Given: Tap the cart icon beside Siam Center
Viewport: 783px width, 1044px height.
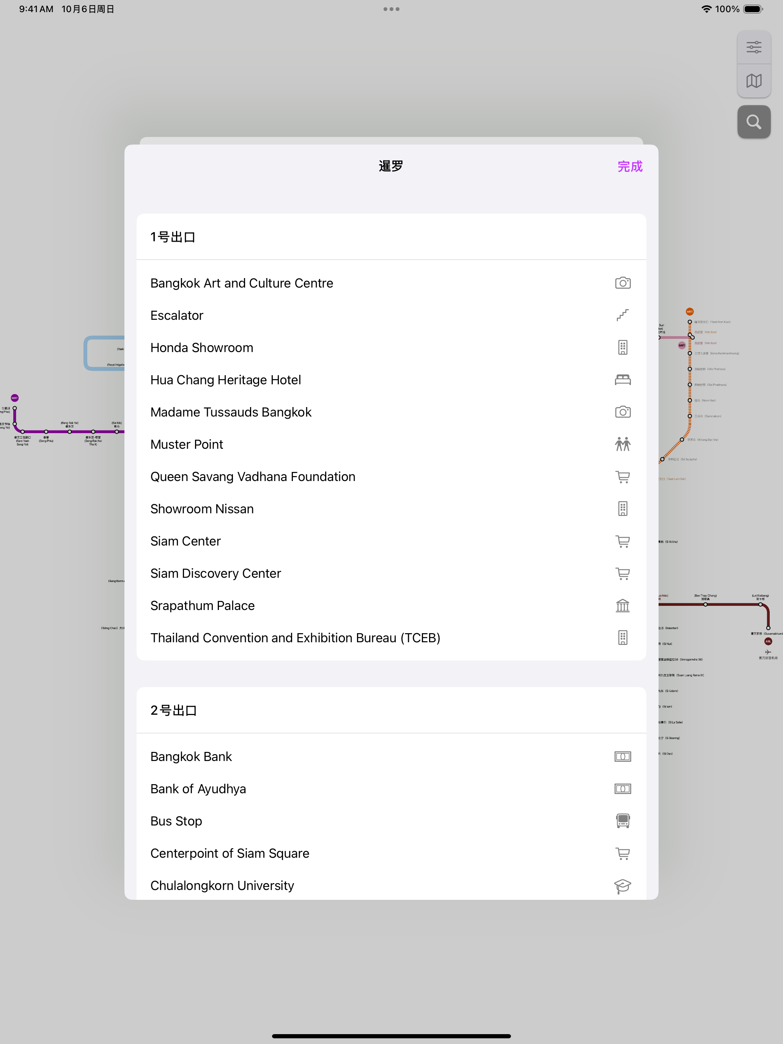Looking at the screenshot, I should click(623, 541).
